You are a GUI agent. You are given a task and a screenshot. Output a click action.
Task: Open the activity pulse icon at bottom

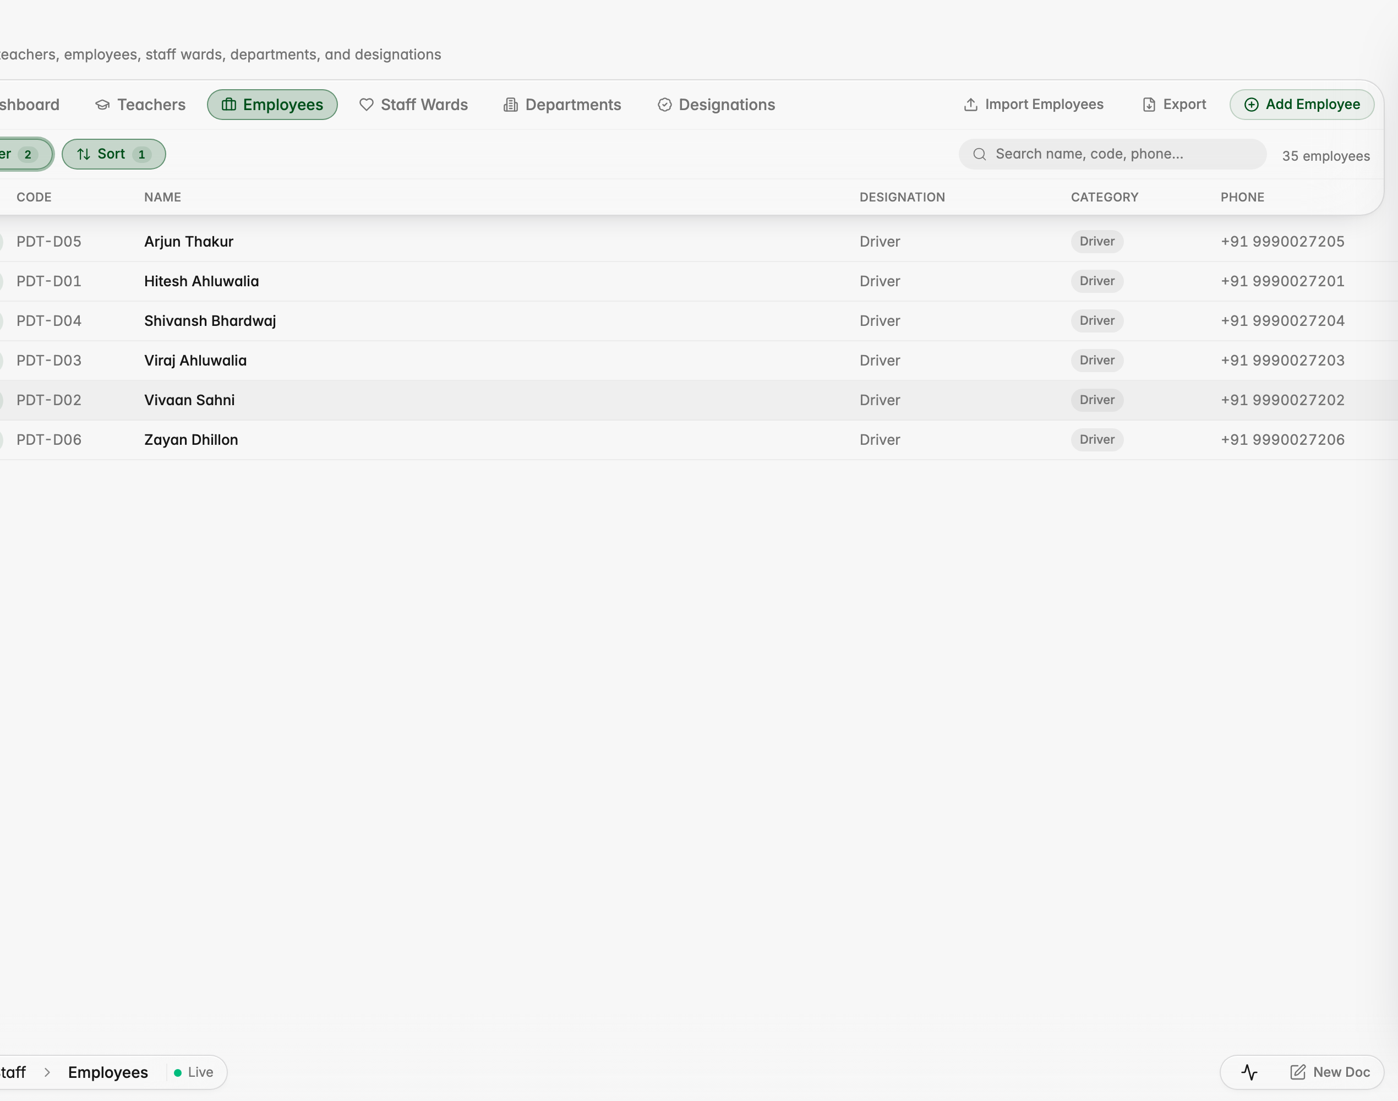(1249, 1072)
